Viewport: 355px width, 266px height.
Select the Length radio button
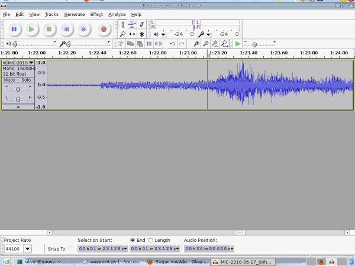click(151, 240)
